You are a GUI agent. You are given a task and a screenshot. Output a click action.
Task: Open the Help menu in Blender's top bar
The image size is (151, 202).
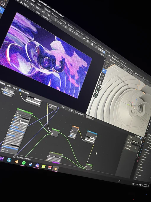pos(39,5)
